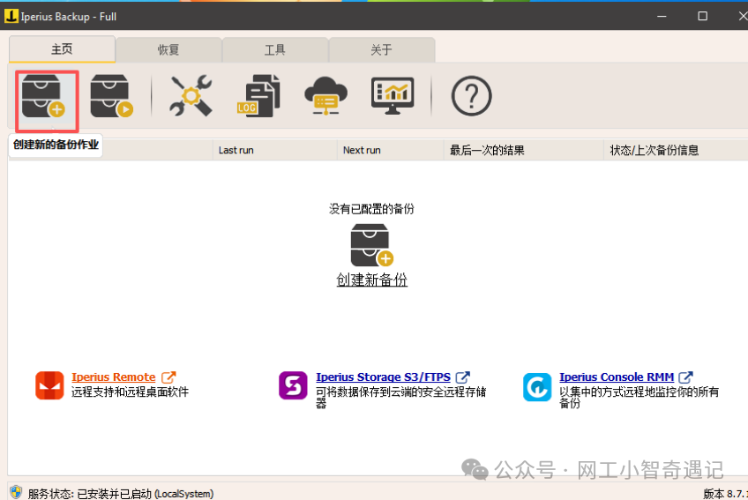Screen dimensions: 748x500
Task: Open the Iperius Storage S3/FTPS link
Action: [x=383, y=377]
